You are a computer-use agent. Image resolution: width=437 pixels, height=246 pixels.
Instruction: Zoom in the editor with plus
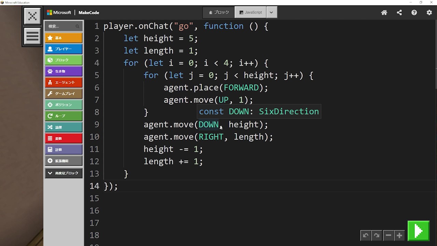pos(399,235)
